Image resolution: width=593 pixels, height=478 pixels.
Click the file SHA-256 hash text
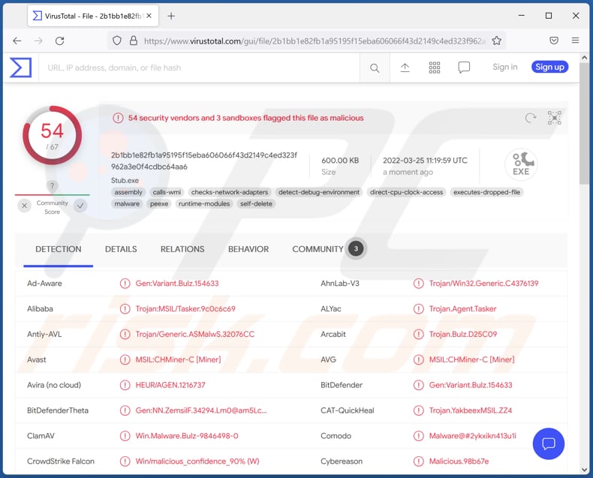pos(204,161)
